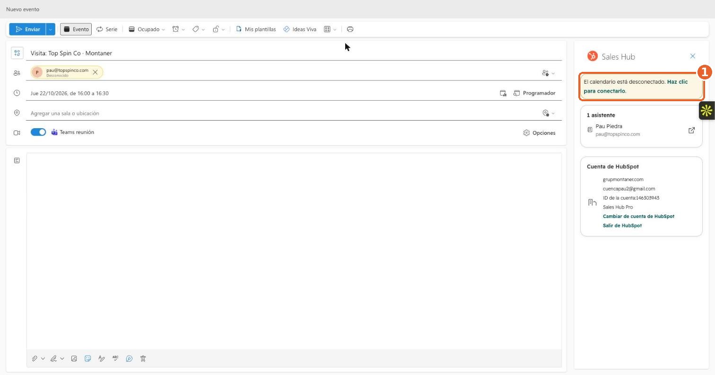Click 'Cambiar de cuenta de HubSpot'
Image resolution: width=715 pixels, height=375 pixels.
638,217
